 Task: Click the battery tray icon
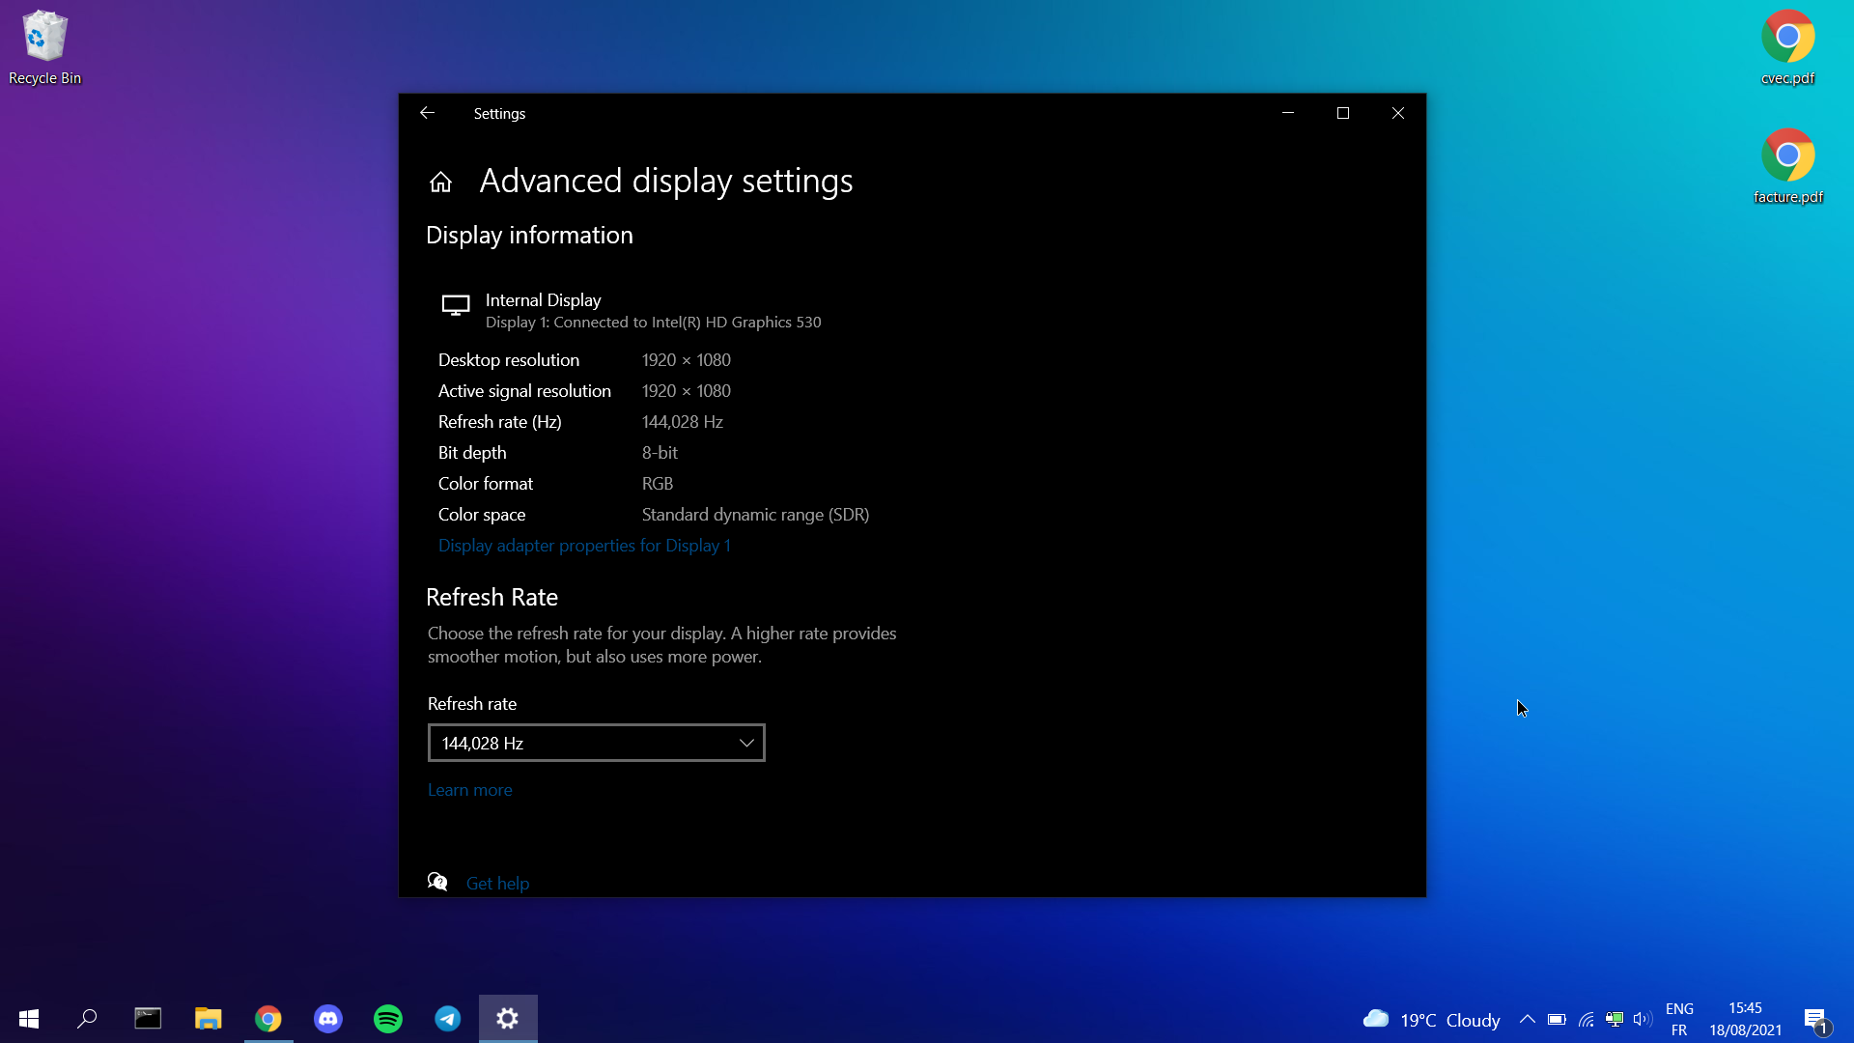point(1557,1019)
